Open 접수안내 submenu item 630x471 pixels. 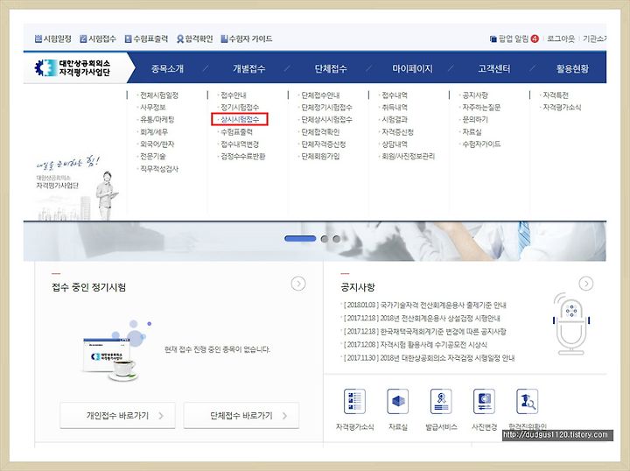(x=234, y=95)
